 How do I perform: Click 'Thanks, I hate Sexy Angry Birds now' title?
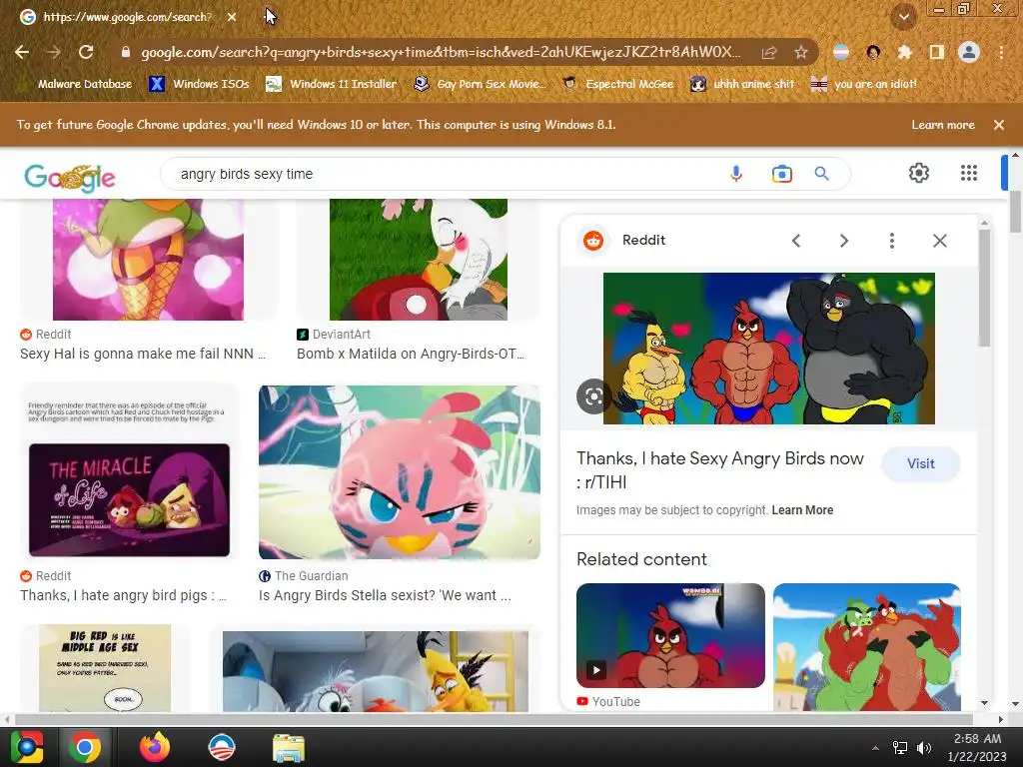[720, 470]
